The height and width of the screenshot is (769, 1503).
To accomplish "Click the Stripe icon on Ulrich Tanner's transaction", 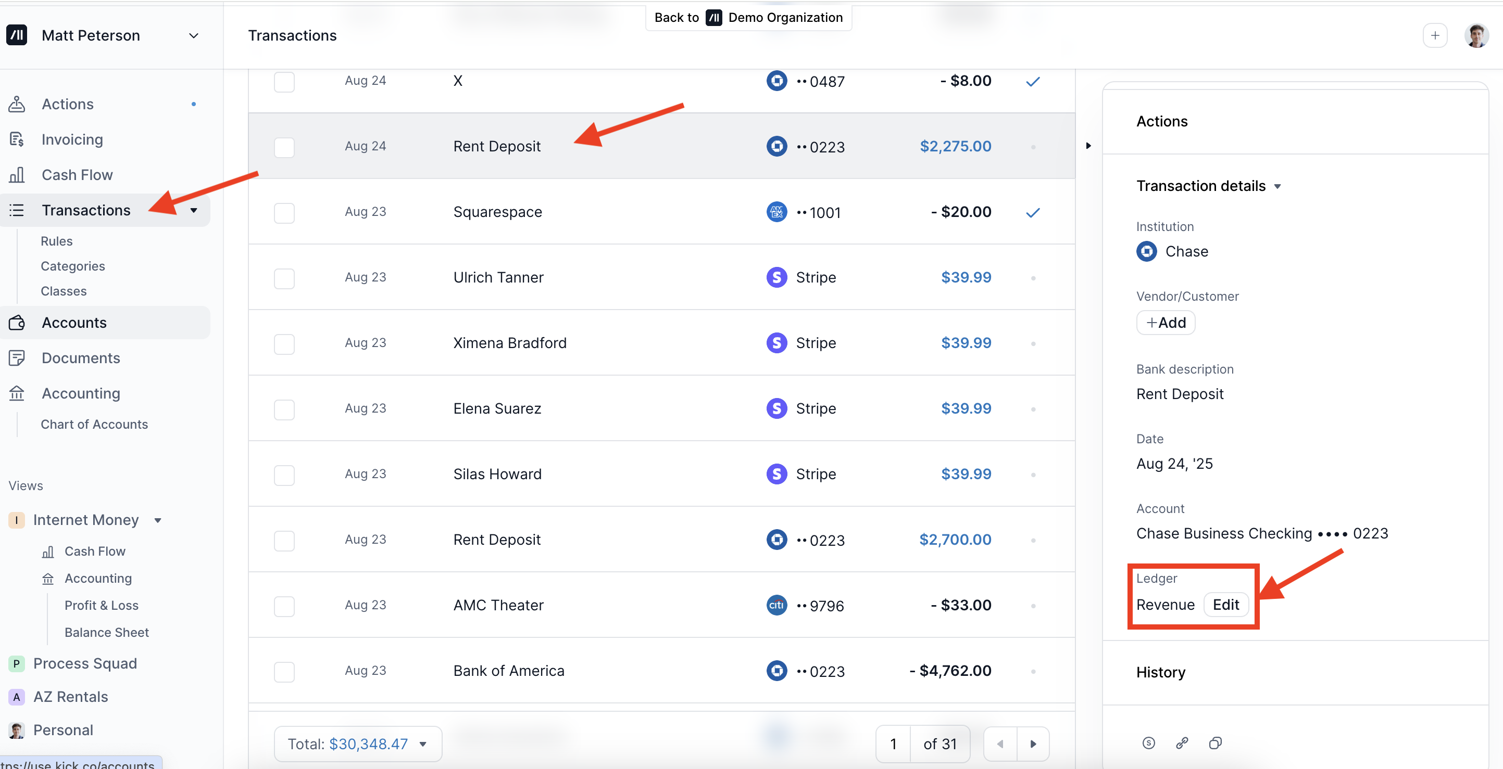I will [x=776, y=277].
